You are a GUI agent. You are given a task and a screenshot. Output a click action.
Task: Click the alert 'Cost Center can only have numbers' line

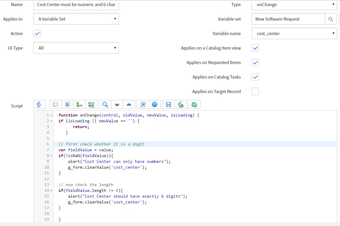(119, 162)
